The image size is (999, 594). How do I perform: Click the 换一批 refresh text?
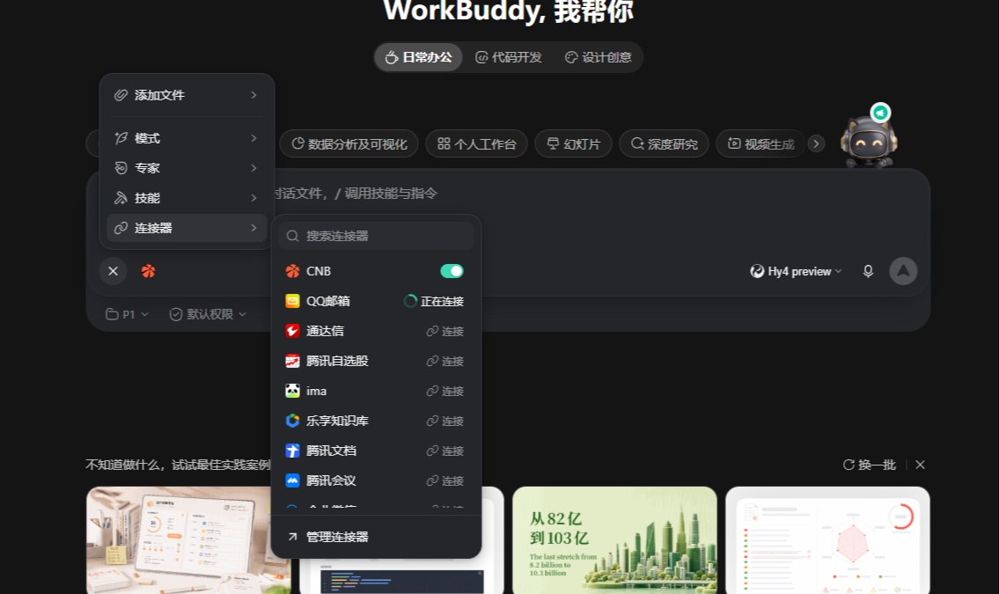tap(877, 465)
